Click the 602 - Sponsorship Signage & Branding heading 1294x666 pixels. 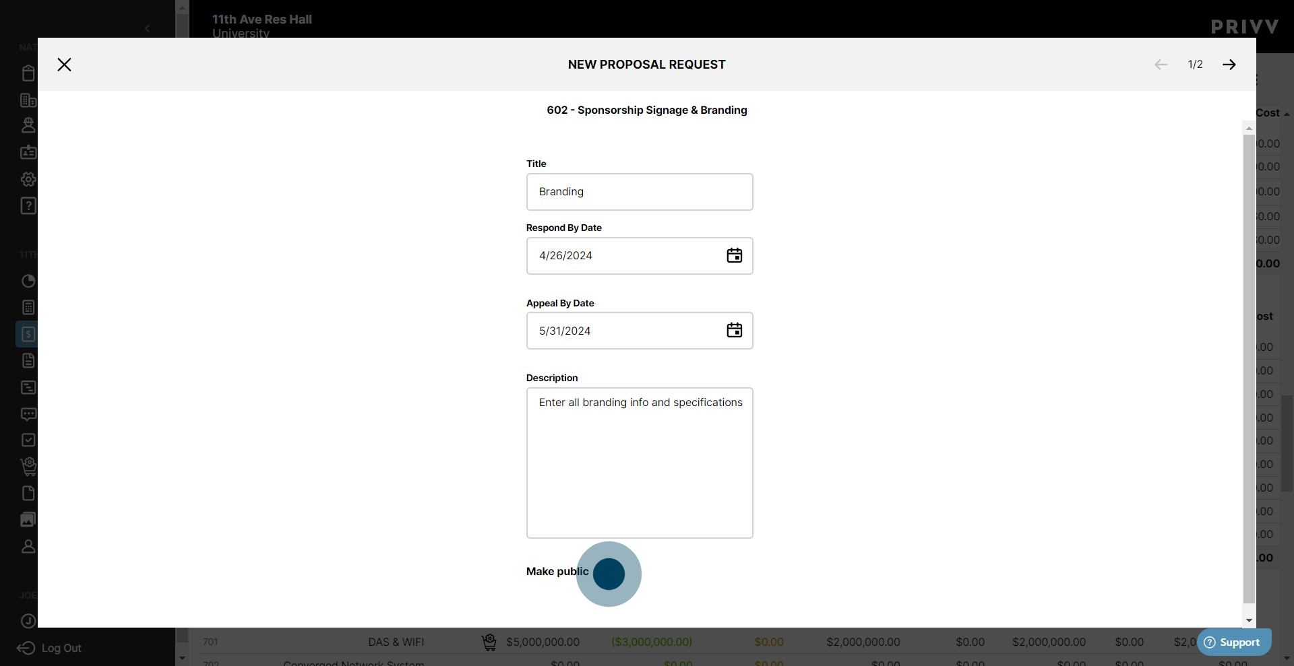point(646,110)
